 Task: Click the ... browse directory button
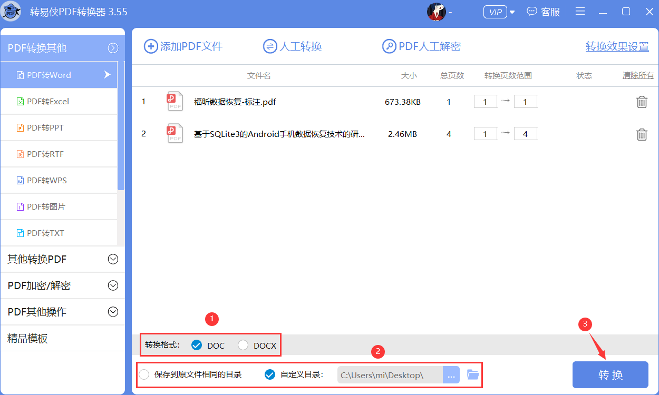point(451,375)
